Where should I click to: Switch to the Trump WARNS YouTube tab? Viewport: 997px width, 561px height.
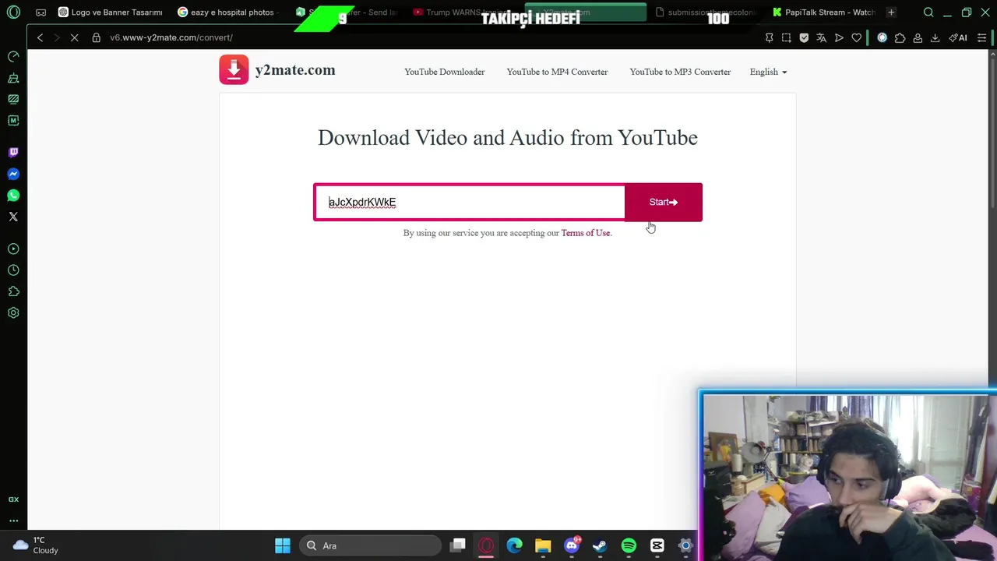(460, 12)
